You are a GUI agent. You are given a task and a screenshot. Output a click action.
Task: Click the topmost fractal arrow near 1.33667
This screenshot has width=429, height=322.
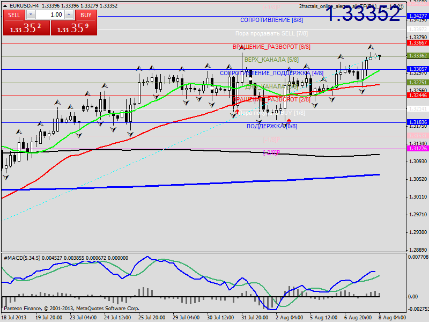(x=371, y=48)
